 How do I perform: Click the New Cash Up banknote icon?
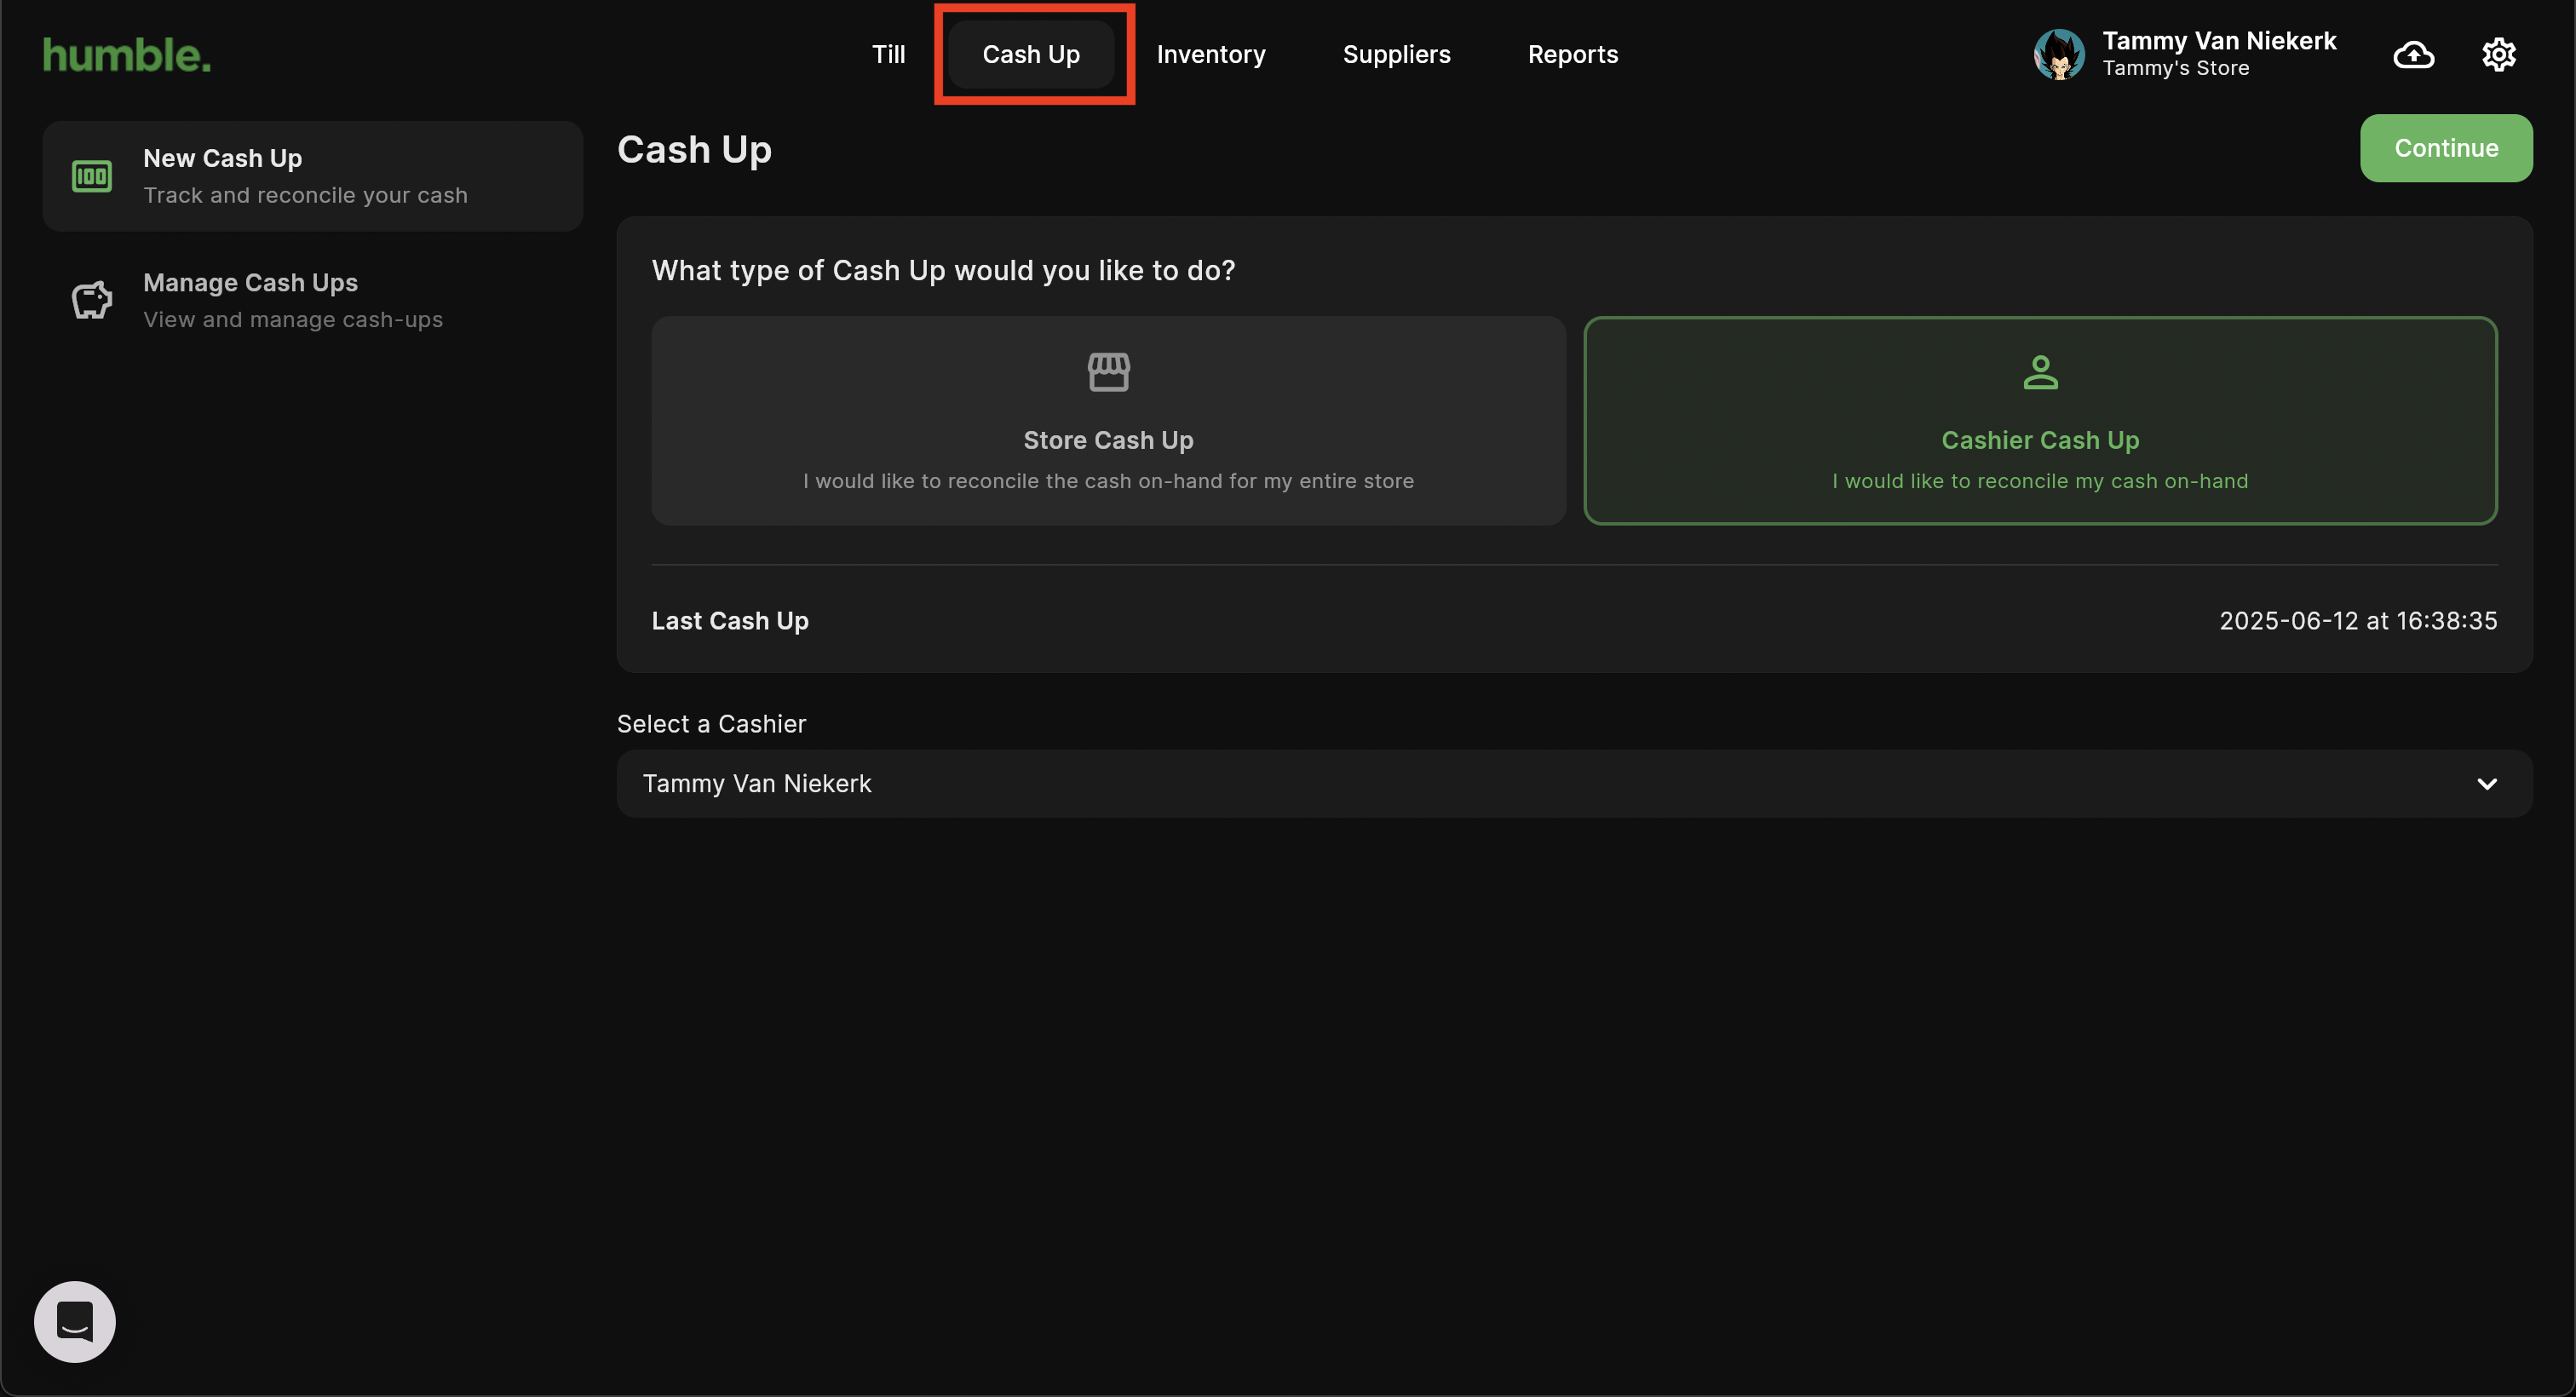pyautogui.click(x=92, y=177)
